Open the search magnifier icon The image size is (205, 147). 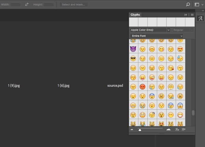tap(188, 5)
